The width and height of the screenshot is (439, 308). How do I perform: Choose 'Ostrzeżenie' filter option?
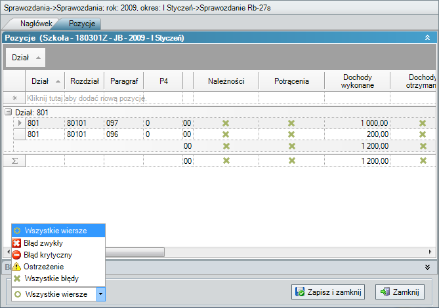[58, 266]
